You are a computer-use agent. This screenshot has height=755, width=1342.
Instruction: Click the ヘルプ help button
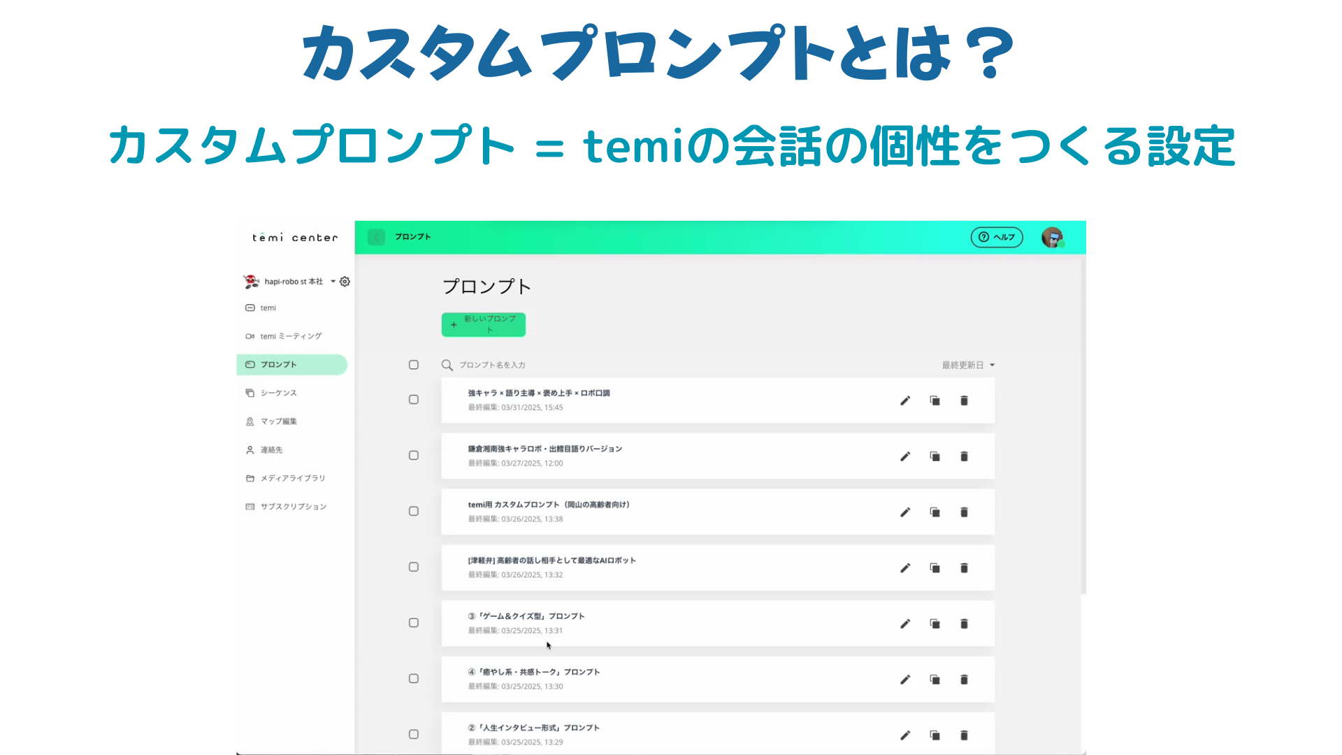point(997,237)
